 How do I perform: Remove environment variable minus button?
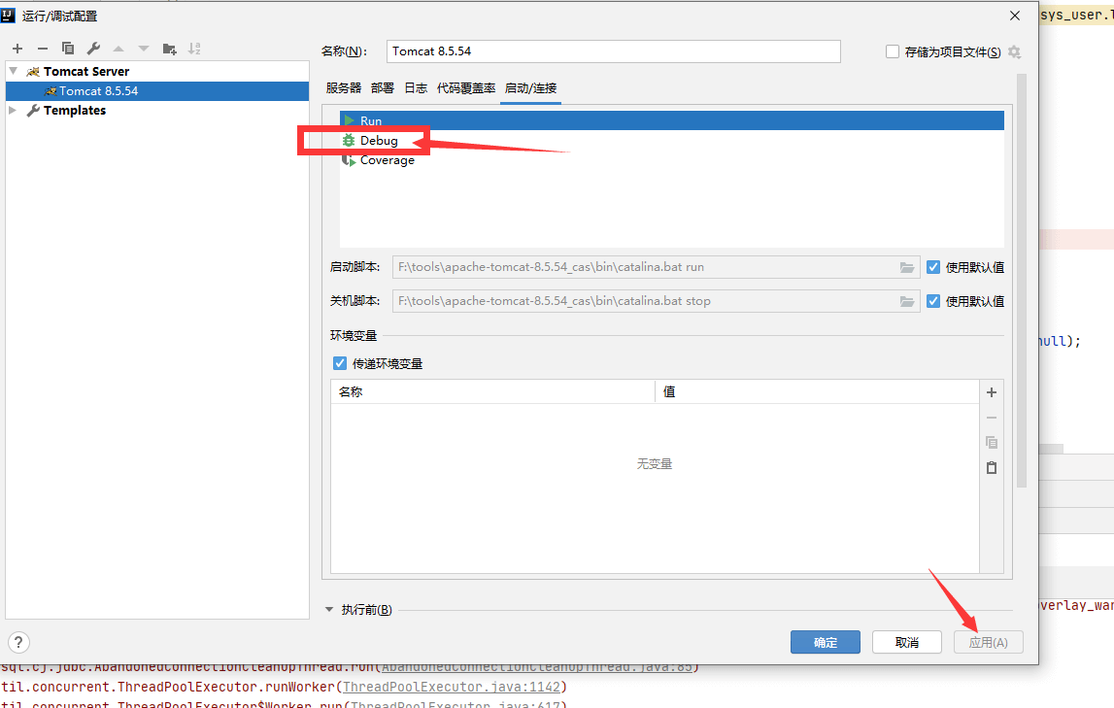[992, 418]
